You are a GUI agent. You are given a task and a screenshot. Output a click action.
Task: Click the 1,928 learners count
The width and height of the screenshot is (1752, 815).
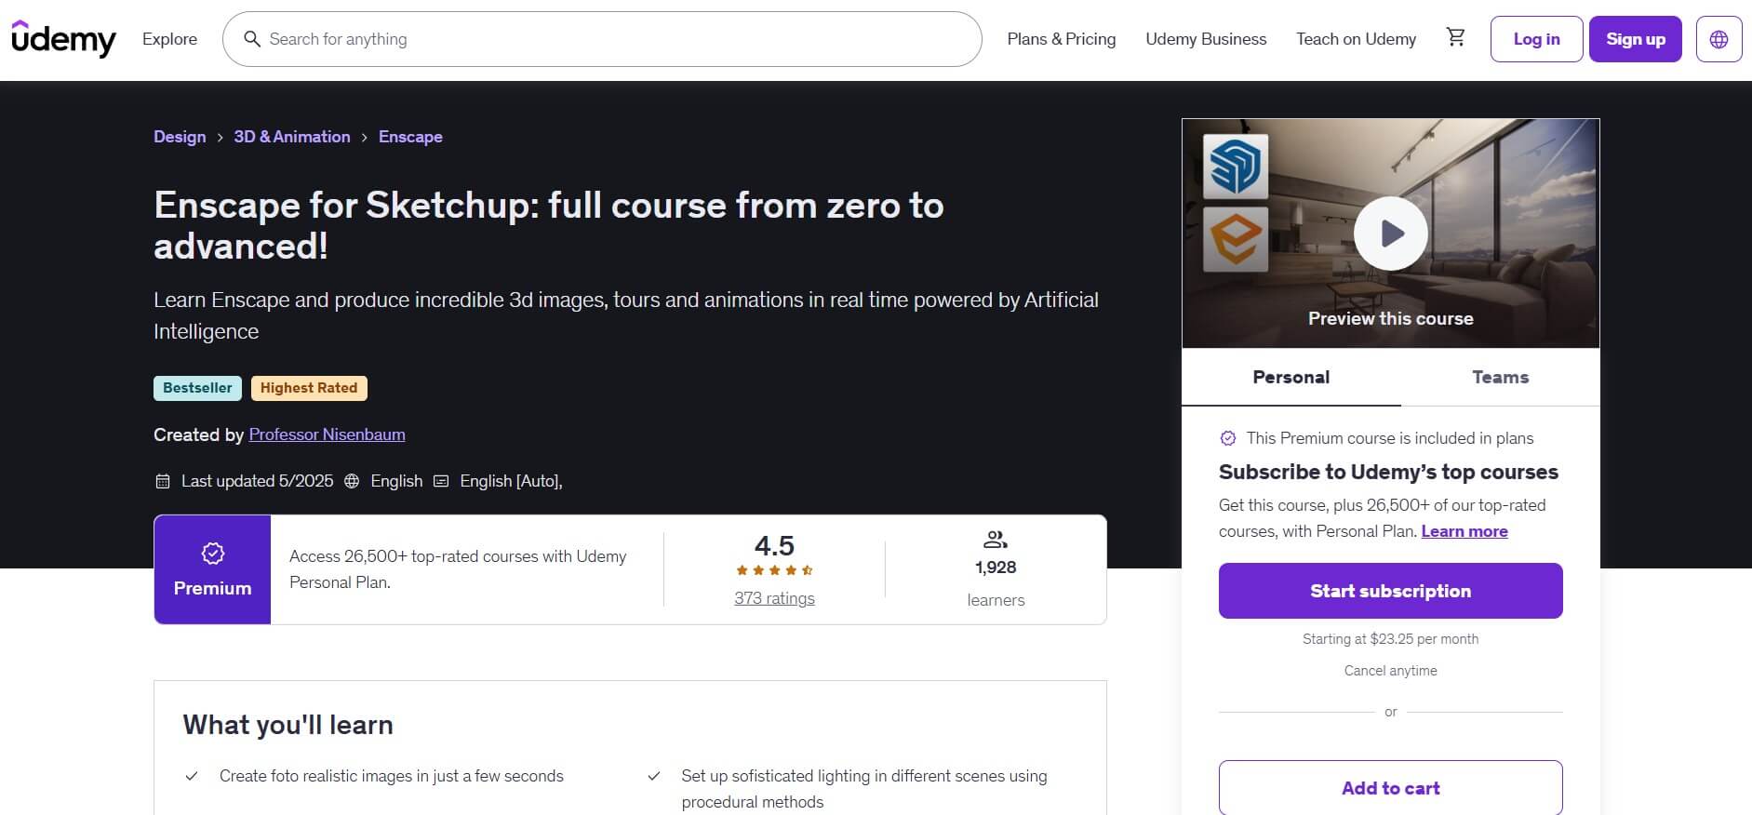click(996, 568)
